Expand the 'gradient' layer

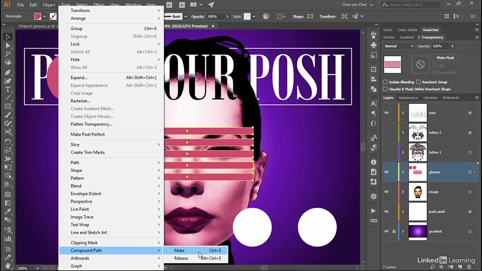[403, 231]
